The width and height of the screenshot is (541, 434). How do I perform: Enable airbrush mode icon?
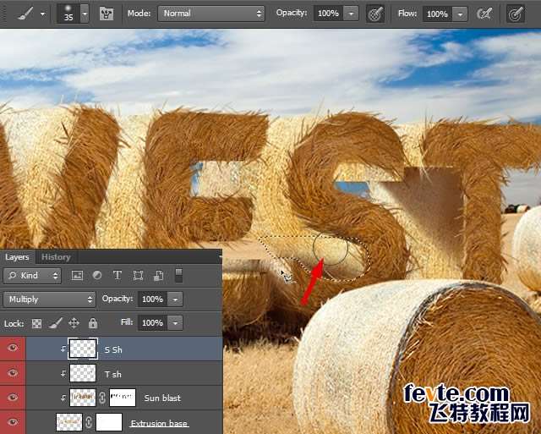tap(484, 14)
